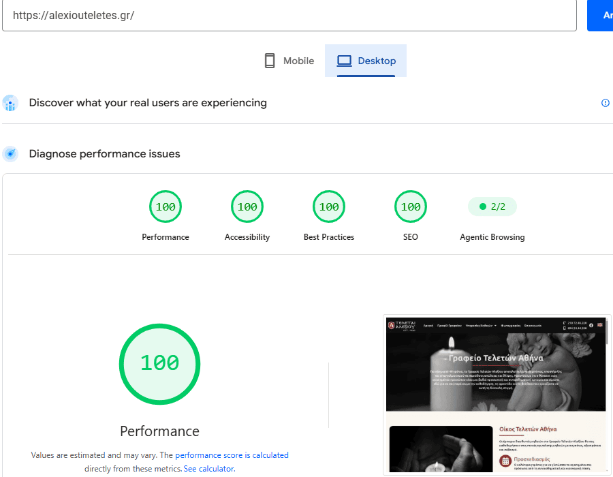Select the Desktop tab

point(366,61)
